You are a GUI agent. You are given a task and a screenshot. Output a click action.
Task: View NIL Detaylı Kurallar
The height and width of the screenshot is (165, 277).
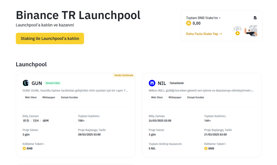coord(195,97)
